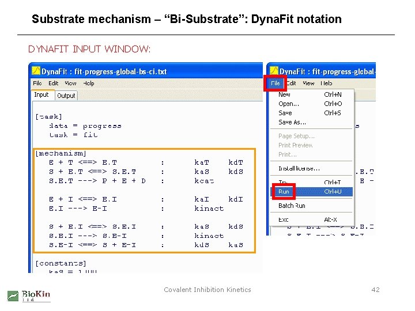Image resolution: width=415 pixels, height=311 pixels.
Task: Click the [task] section header text
Action: pyautogui.click(x=48, y=116)
